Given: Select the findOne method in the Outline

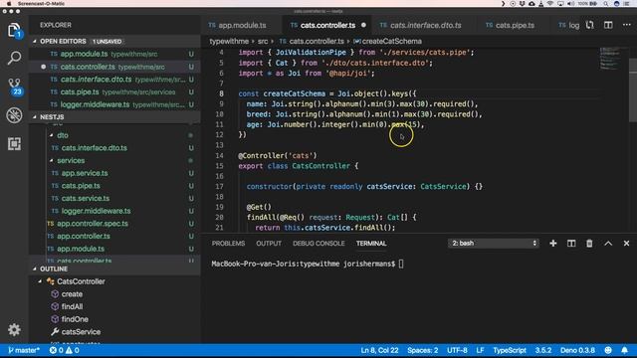Looking at the screenshot, I should (75, 319).
